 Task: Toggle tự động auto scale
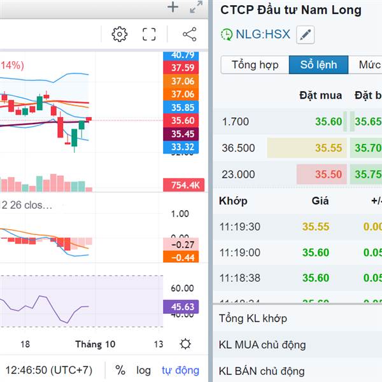click(x=181, y=371)
